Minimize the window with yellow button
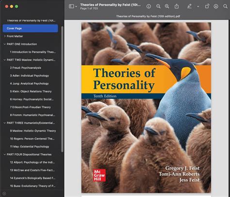The width and height of the screenshot is (230, 197). pos(12,6)
